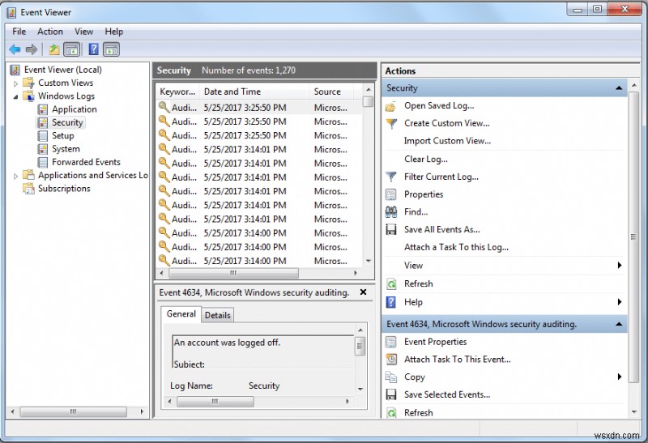Click the Subscriptions icon in tree
Viewport: 648px width, 443px height.
[28, 189]
